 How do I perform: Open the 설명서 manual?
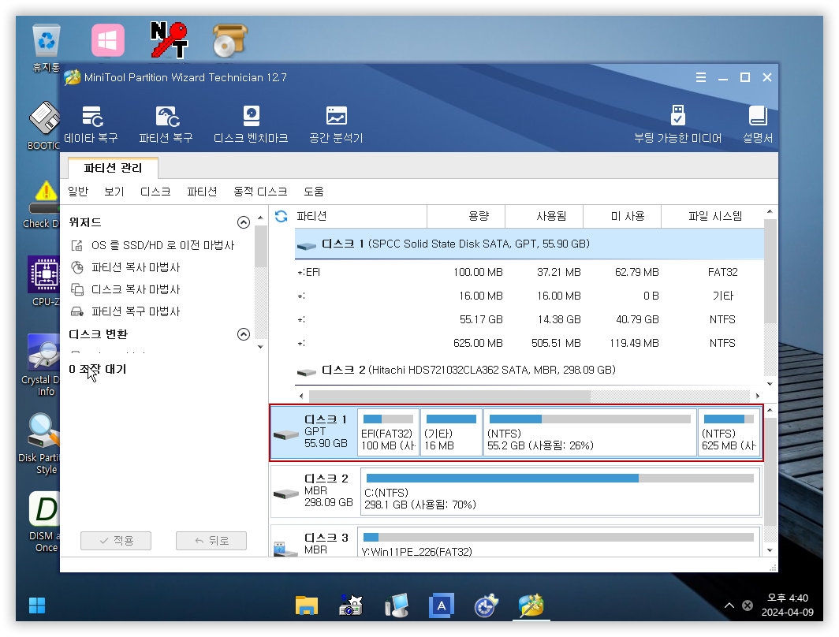click(x=758, y=124)
